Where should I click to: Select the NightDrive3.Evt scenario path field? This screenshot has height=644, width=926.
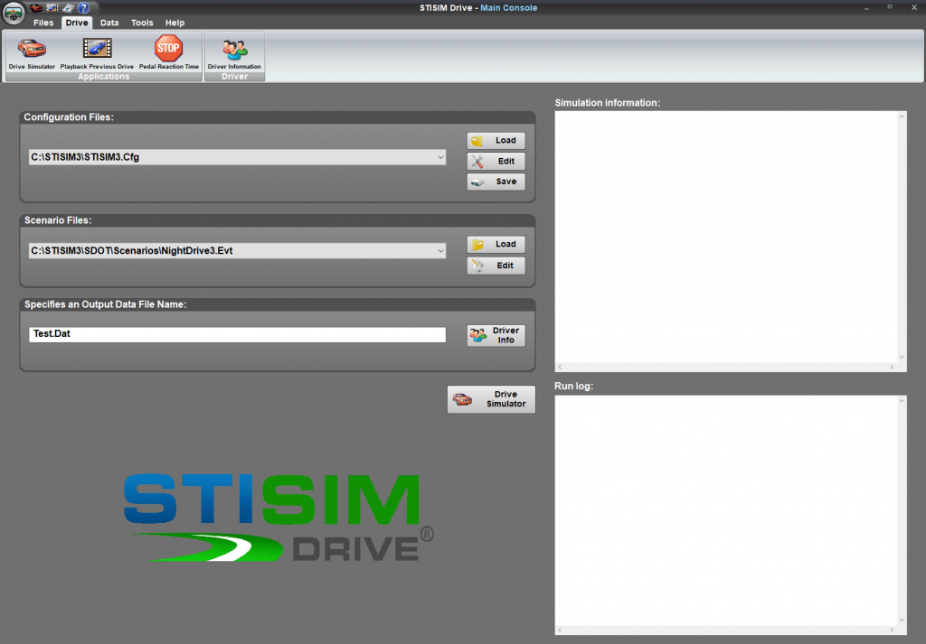pos(238,250)
